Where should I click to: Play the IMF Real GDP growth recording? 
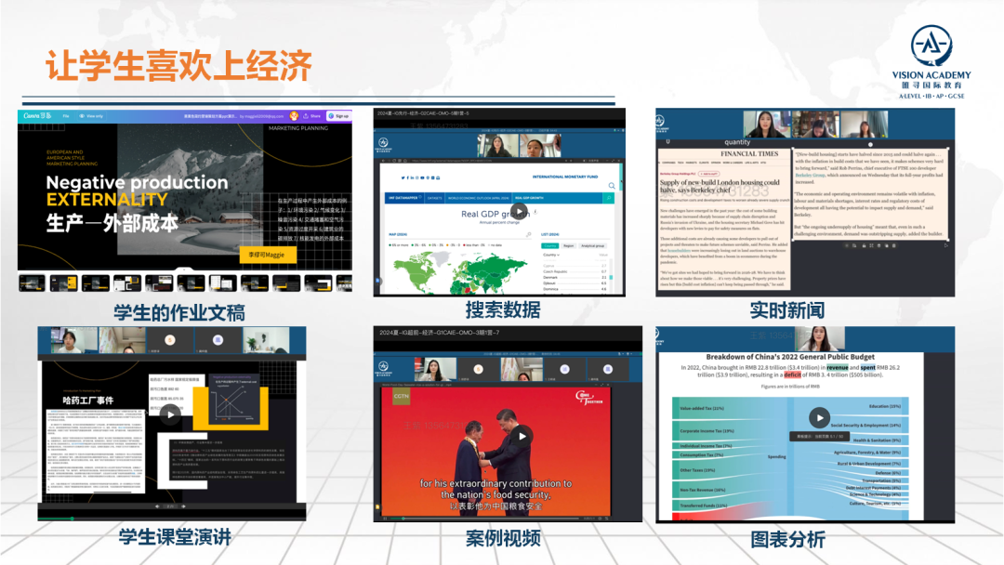coord(519,211)
